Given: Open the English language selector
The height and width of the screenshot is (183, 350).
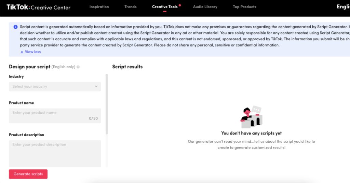Looking at the screenshot, I should (343, 7).
